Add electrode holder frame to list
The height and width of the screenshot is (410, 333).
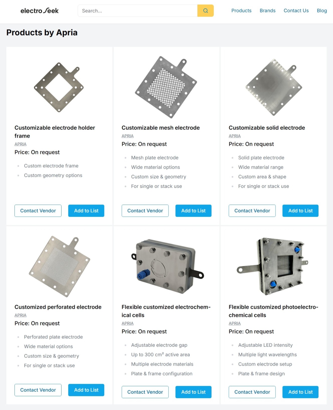click(x=86, y=211)
